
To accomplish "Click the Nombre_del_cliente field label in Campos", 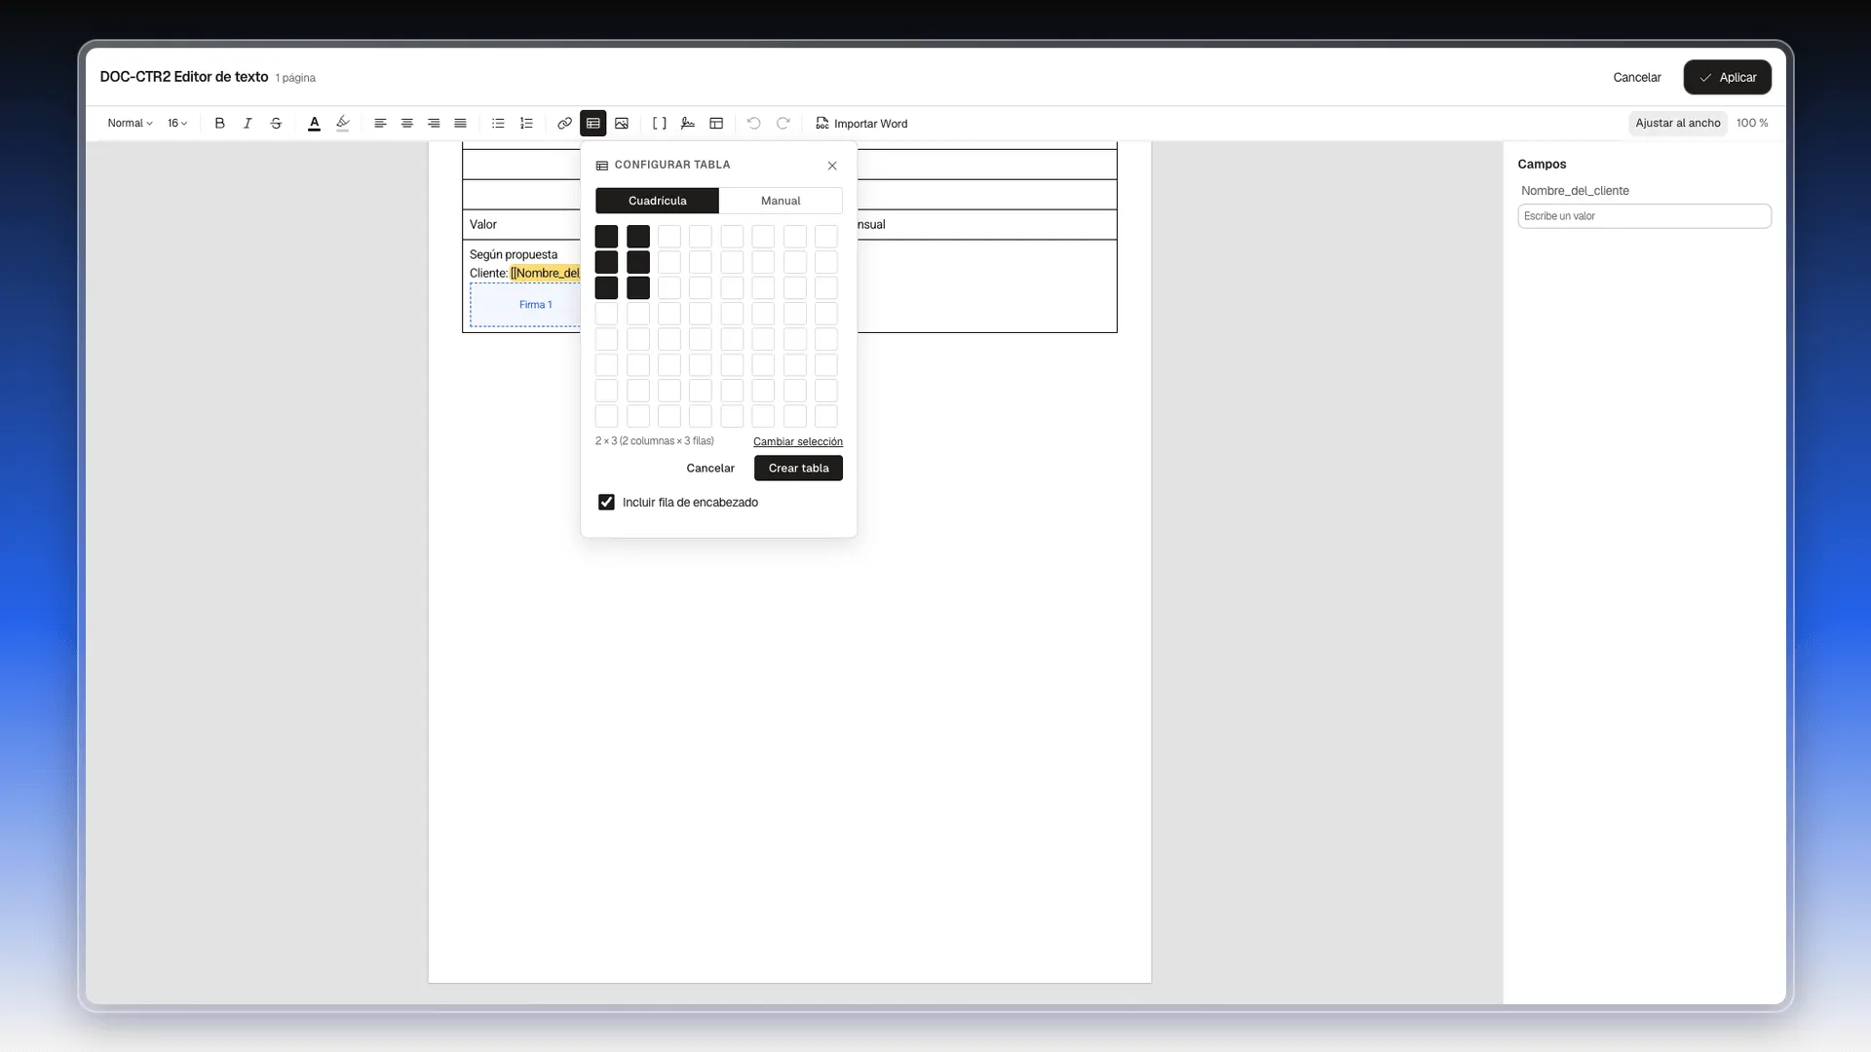I will tap(1575, 191).
